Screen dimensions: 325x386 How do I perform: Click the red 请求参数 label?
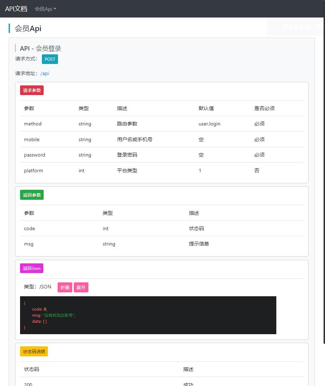[32, 90]
